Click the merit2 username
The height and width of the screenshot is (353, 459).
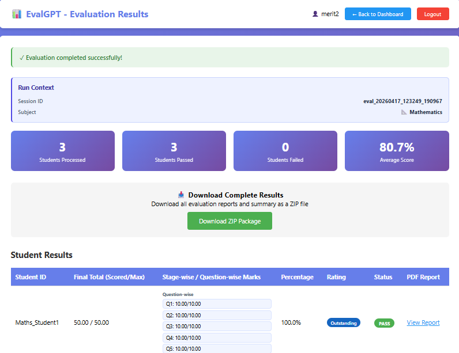pos(330,14)
